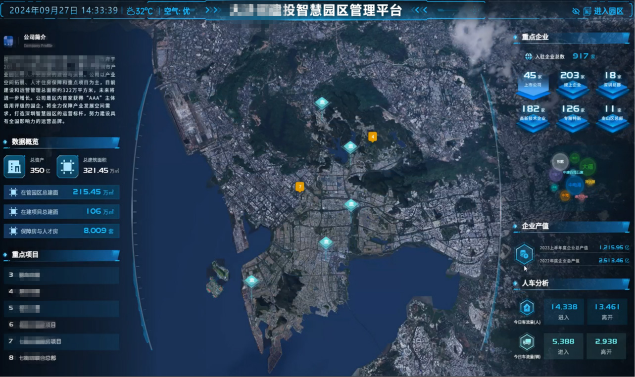Screen dimensions: 635x377
Task: Open the 保障房与人才房 data row
Action: pos(61,231)
